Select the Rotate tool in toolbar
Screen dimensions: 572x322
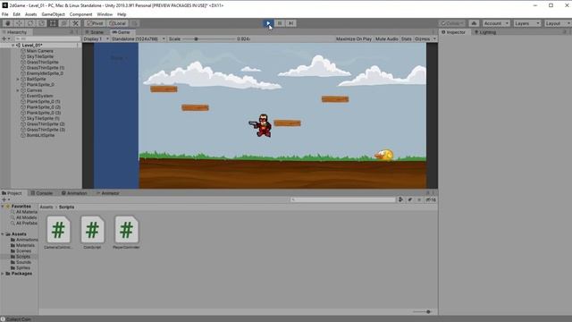pos(30,23)
